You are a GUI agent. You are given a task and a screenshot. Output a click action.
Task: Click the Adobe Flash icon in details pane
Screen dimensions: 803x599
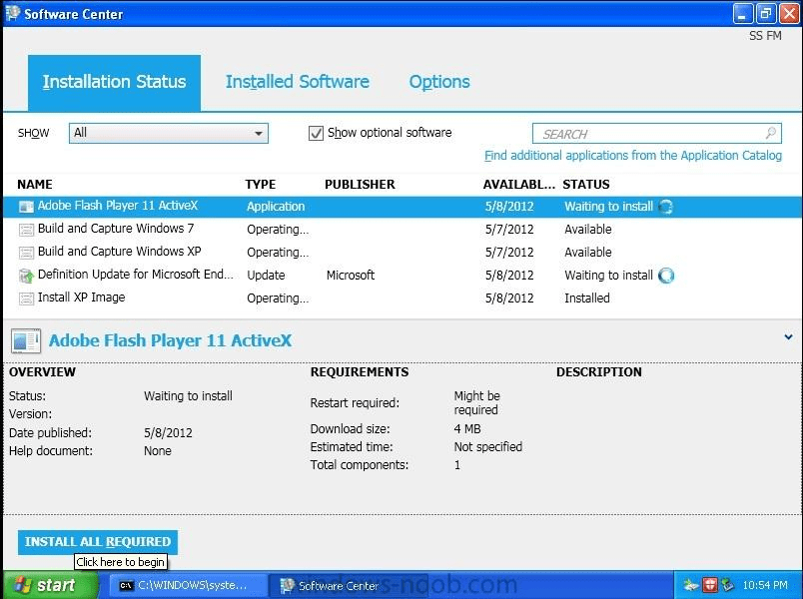point(26,340)
